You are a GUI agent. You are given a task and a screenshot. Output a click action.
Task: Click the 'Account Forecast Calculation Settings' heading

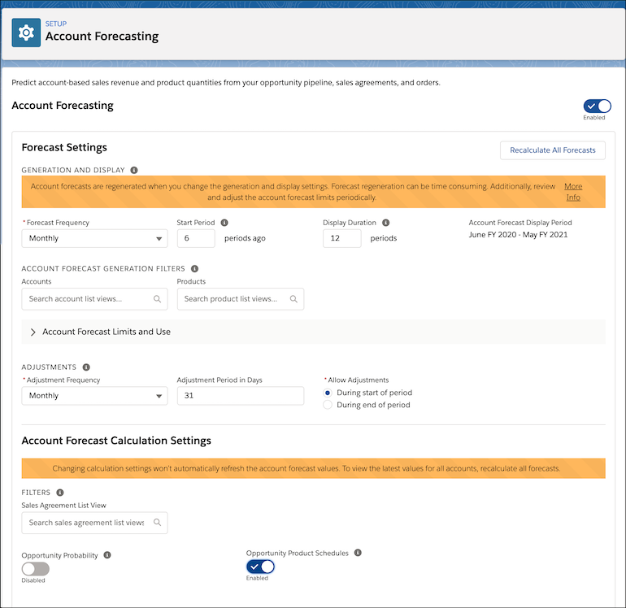pos(116,441)
